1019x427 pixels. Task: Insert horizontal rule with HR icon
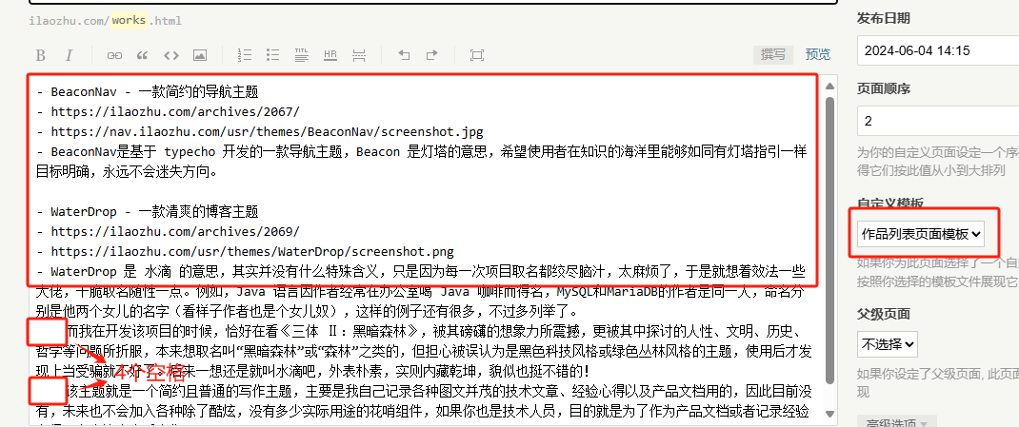(x=330, y=55)
